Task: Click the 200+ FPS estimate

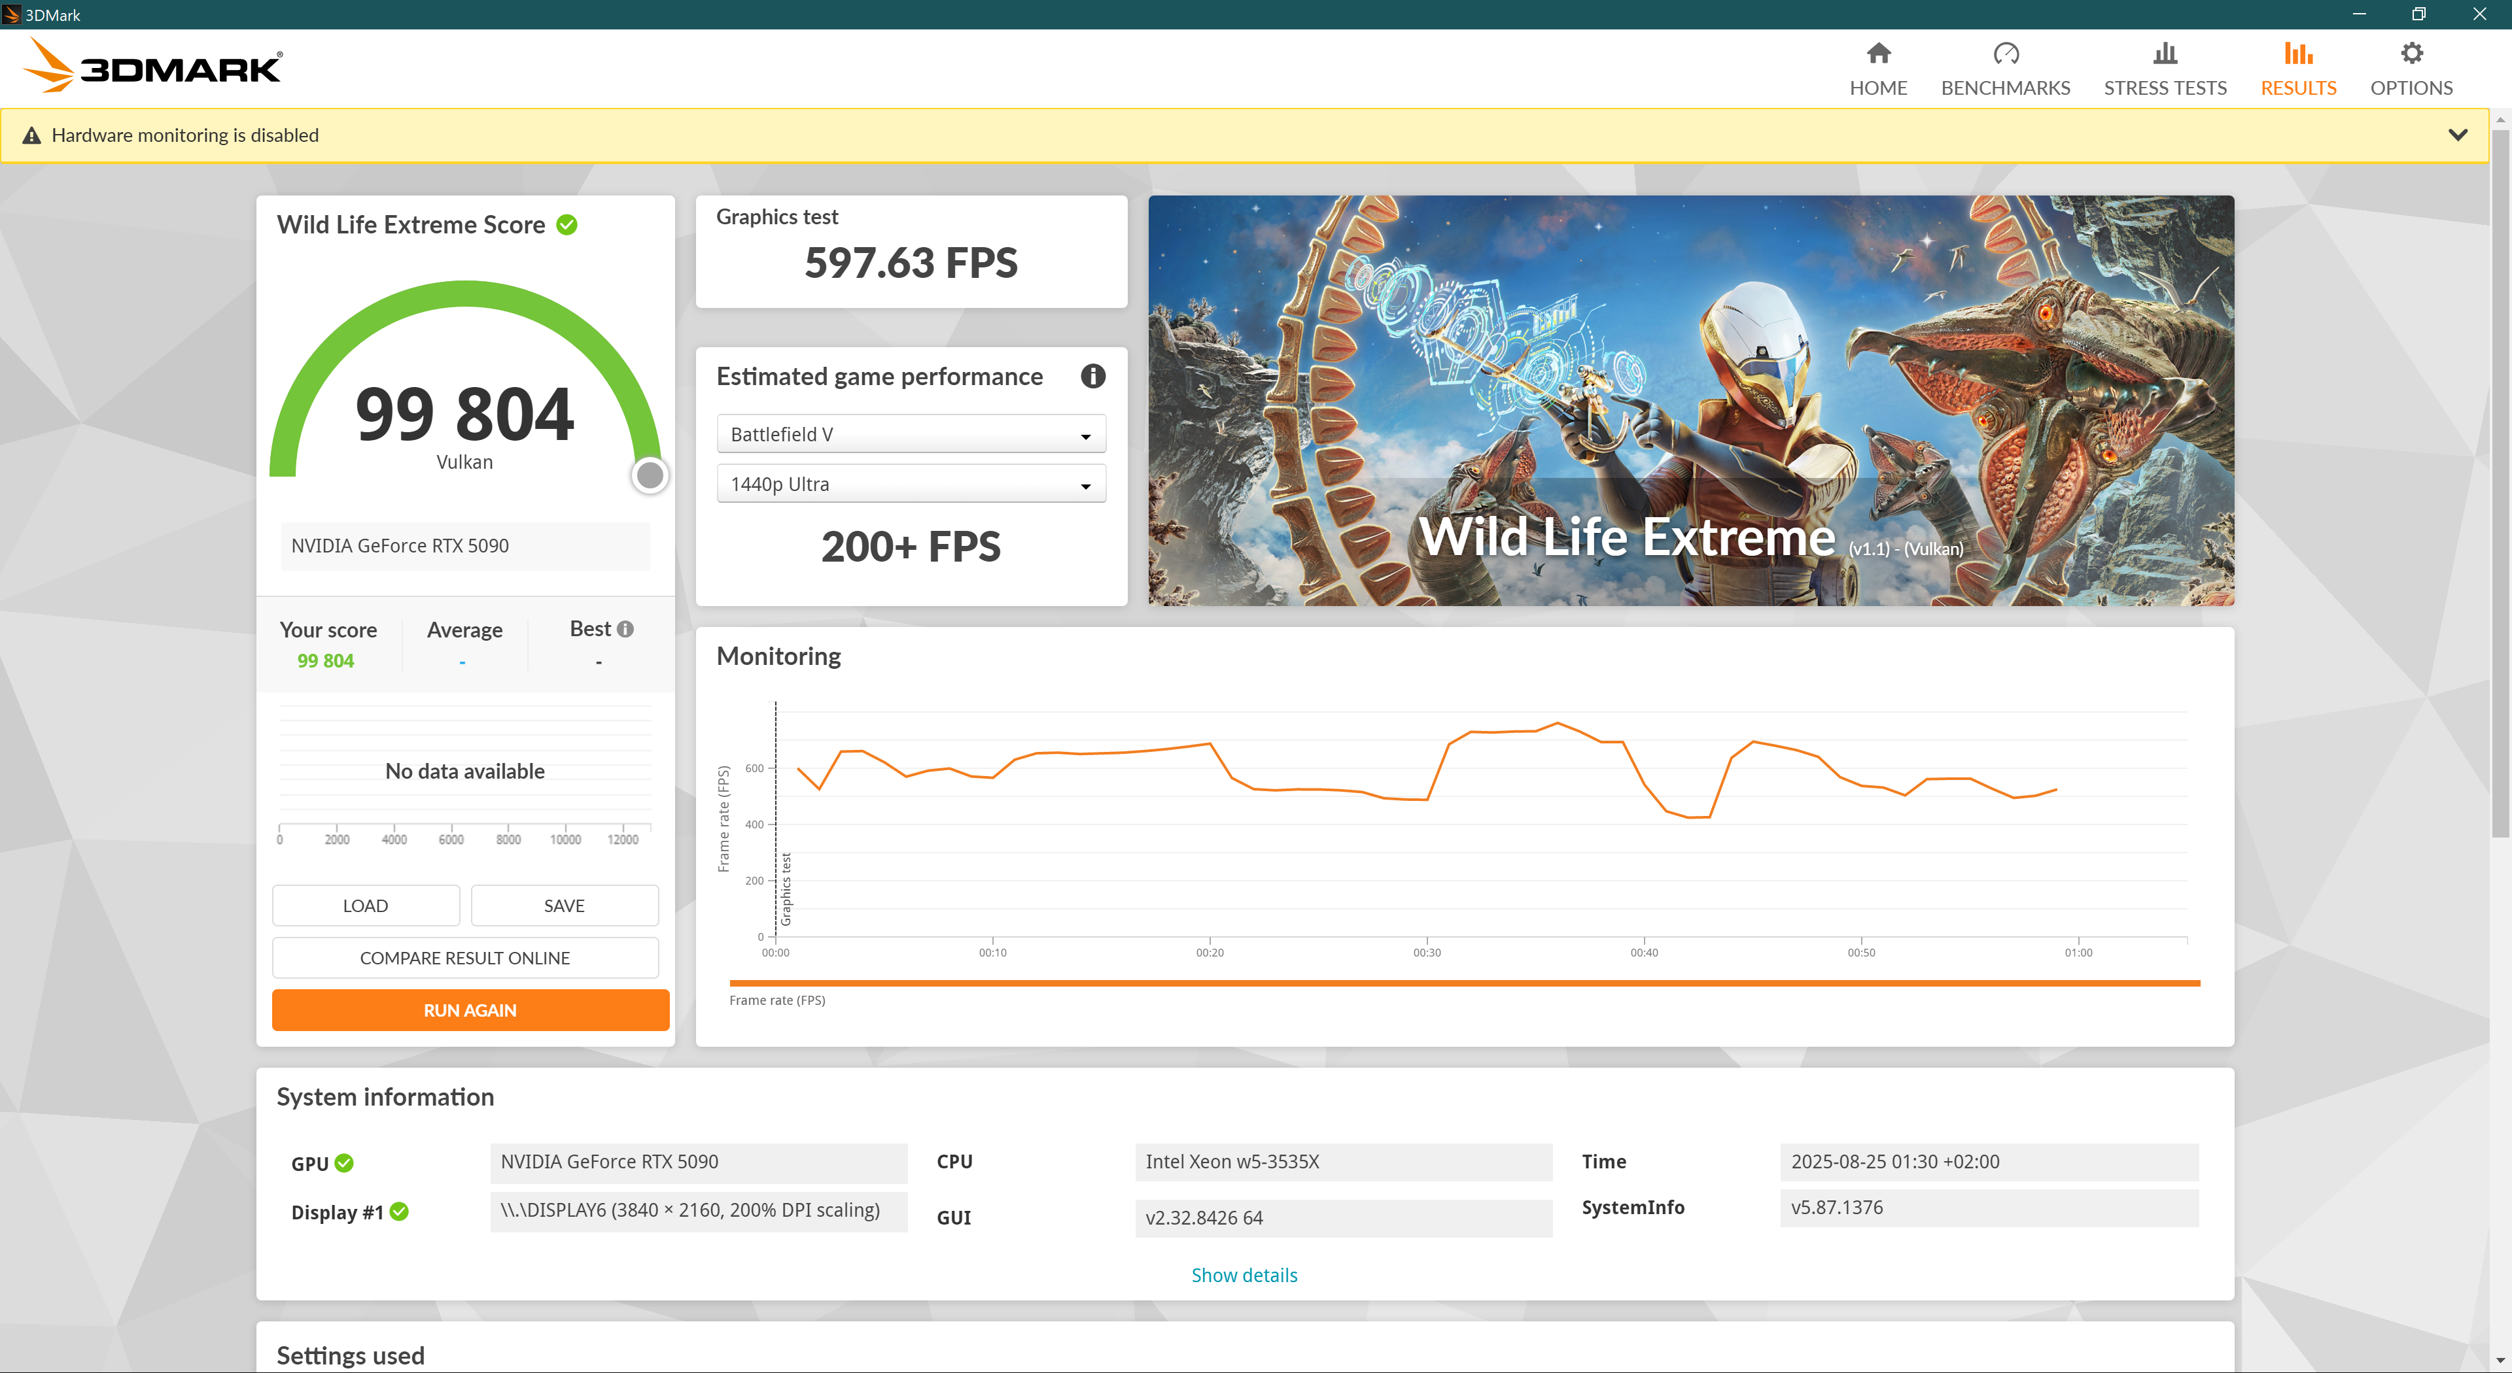Action: point(911,547)
